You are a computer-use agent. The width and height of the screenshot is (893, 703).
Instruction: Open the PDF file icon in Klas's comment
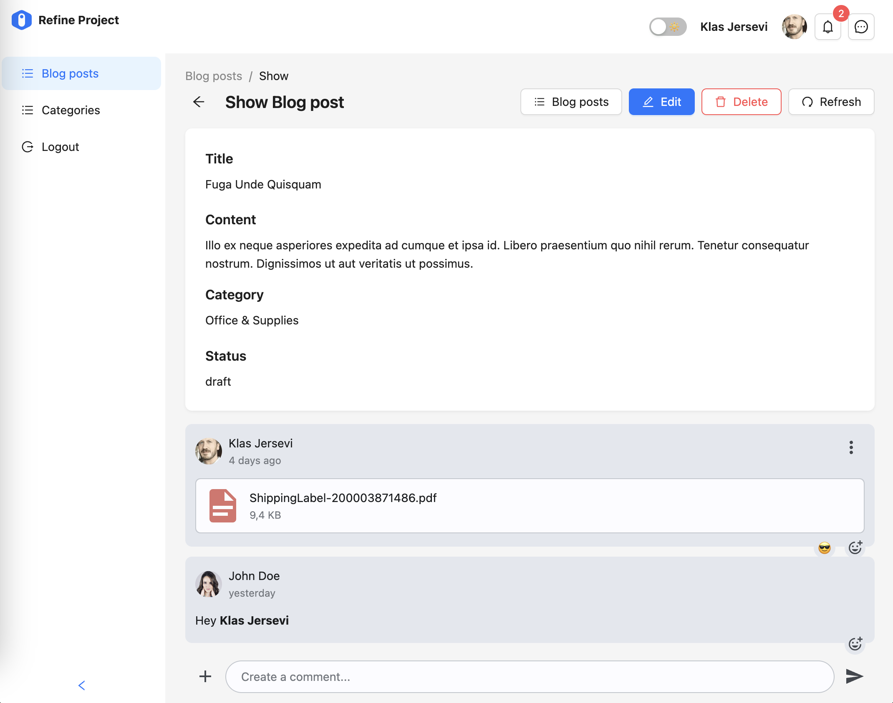[x=222, y=506]
